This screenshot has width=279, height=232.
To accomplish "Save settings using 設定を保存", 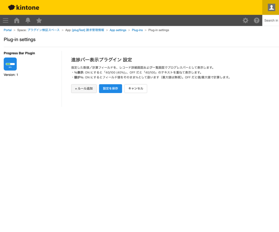I will point(110,88).
